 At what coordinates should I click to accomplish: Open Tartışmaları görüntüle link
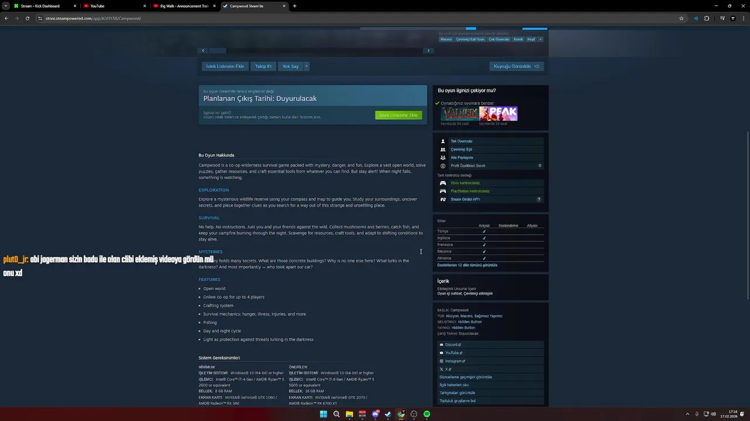pyautogui.click(x=457, y=393)
